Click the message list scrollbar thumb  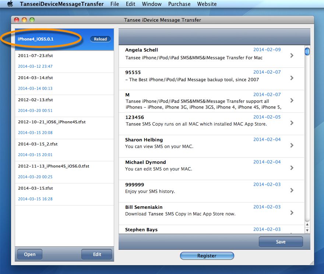[307, 51]
